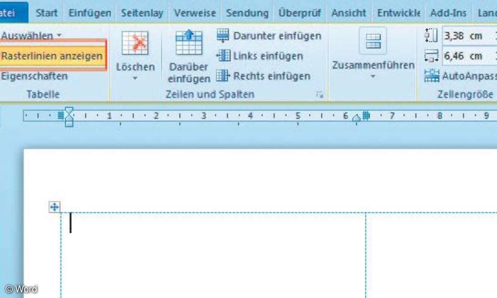Click the table move handle icon

click(x=55, y=207)
